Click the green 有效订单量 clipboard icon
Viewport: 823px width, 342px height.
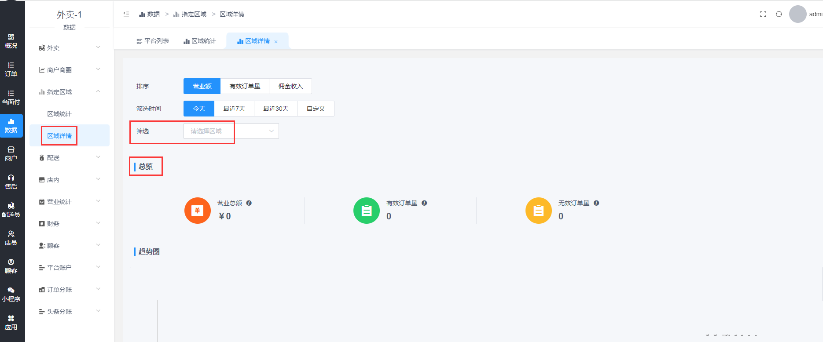(x=367, y=211)
